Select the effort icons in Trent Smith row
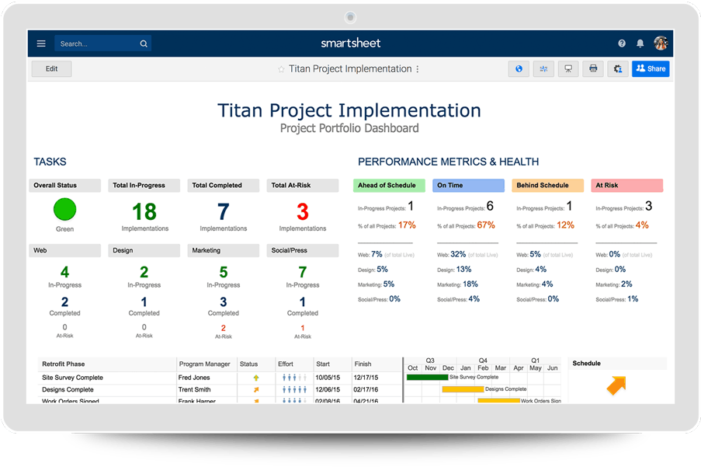Screen dimensions: 701x467 click(x=295, y=390)
